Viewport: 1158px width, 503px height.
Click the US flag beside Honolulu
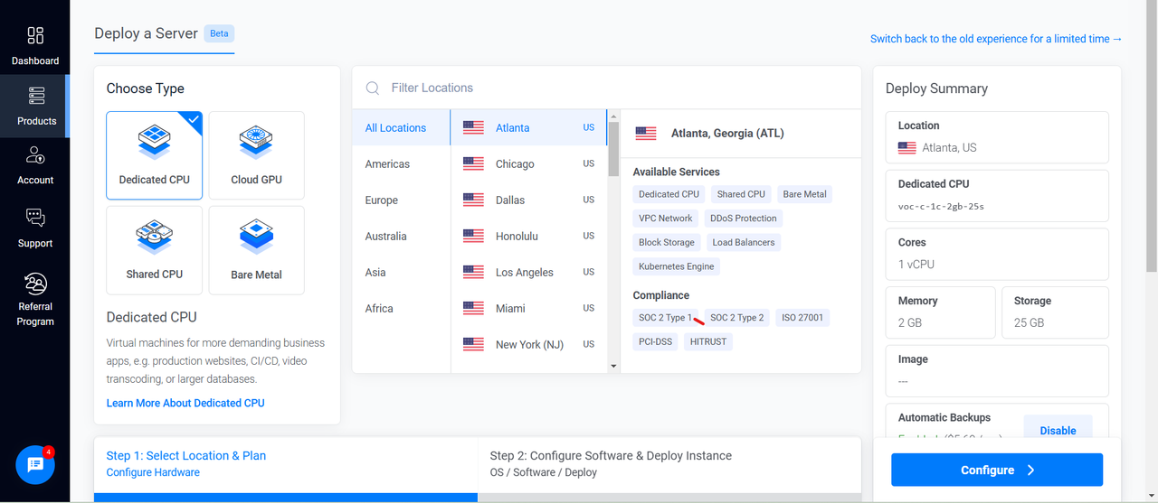point(473,237)
